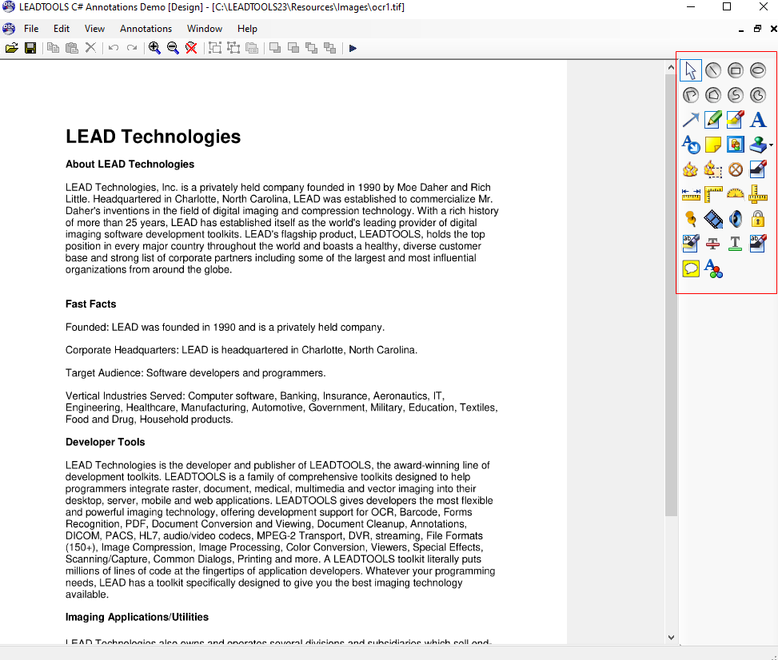Screen dimensions: 778x660
Task: Select the L-shaped Polyruler tool
Action: pos(713,194)
